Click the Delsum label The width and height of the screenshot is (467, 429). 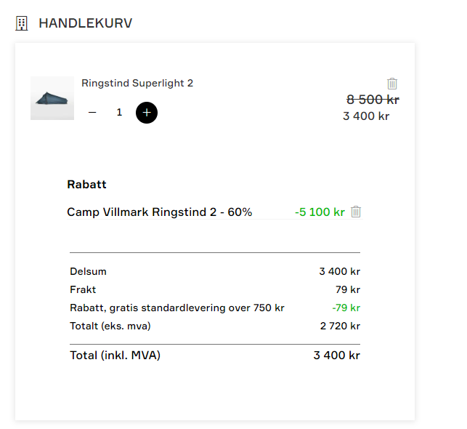88,271
